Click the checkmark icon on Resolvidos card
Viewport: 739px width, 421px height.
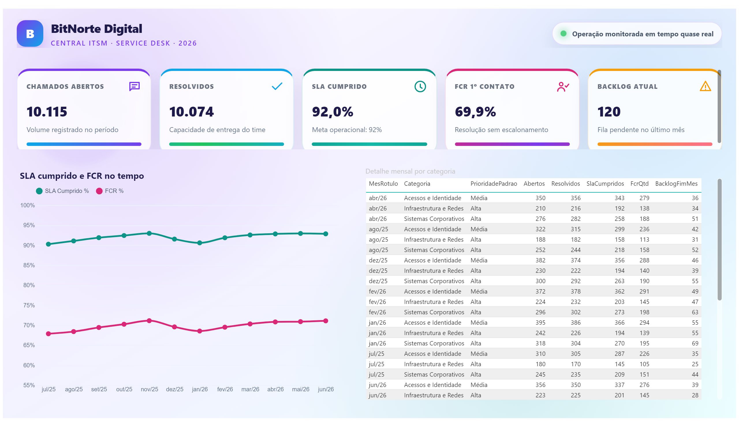pos(277,86)
